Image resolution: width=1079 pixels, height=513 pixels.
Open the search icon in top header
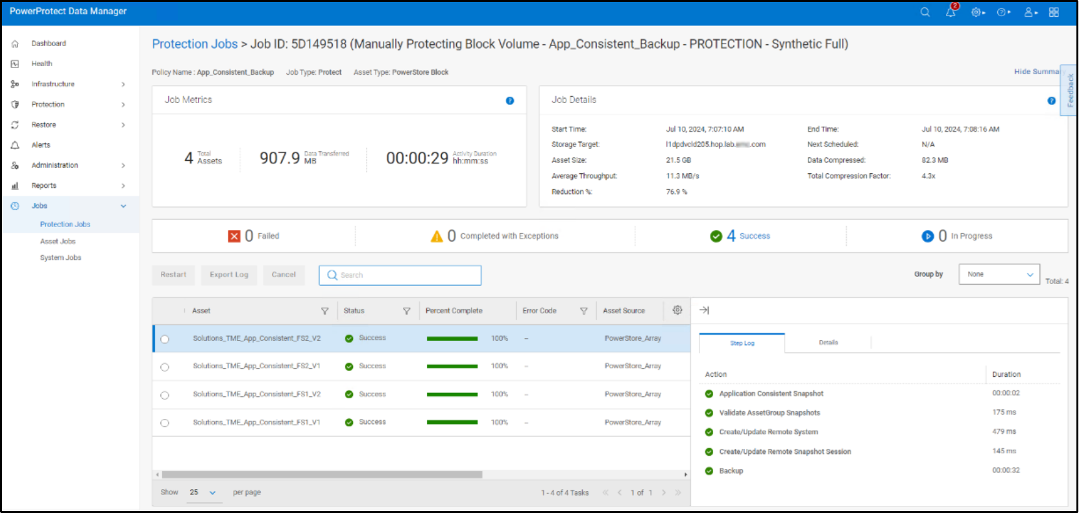click(x=925, y=12)
